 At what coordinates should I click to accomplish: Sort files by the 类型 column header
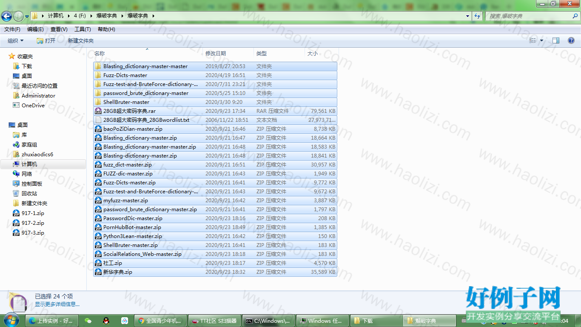(x=279, y=53)
